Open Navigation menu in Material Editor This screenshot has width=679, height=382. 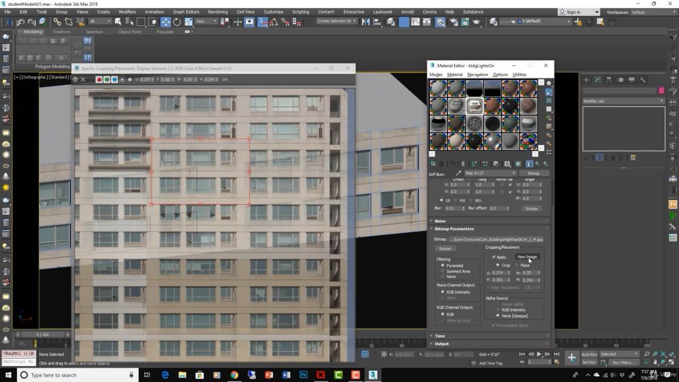pos(477,75)
